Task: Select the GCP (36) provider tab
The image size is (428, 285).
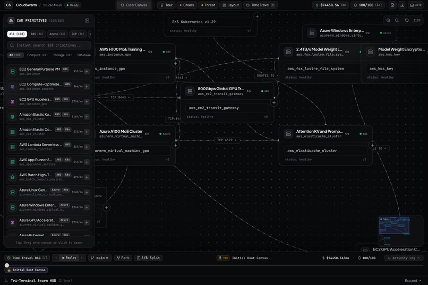Action: pyautogui.click(x=78, y=34)
